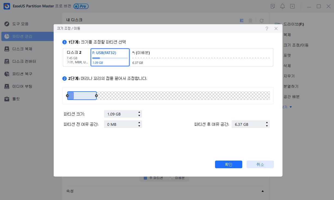
Task: Confirm with the 확인 button
Action: [x=229, y=164]
